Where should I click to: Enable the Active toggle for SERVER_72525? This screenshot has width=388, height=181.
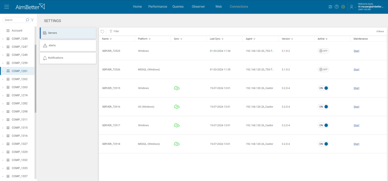click(323, 51)
